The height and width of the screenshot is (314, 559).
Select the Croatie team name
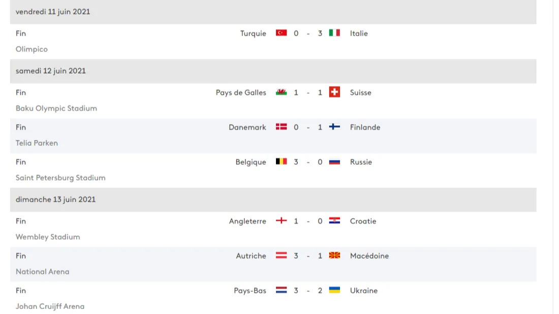(363, 221)
